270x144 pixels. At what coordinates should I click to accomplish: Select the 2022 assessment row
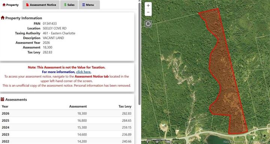[x=67, y=141]
